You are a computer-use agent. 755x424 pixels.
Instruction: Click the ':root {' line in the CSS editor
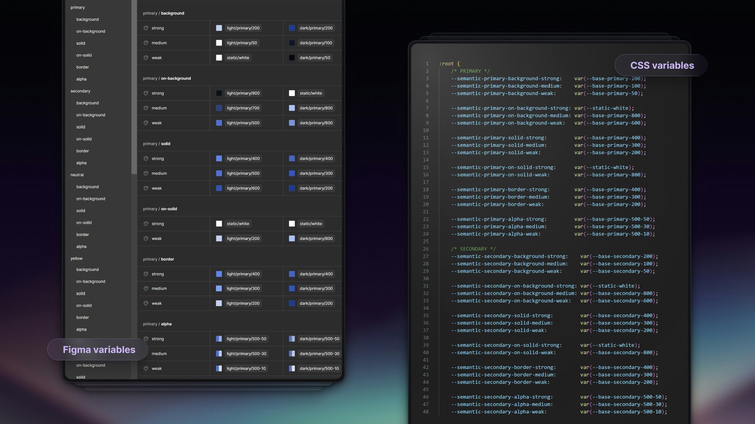pyautogui.click(x=449, y=64)
